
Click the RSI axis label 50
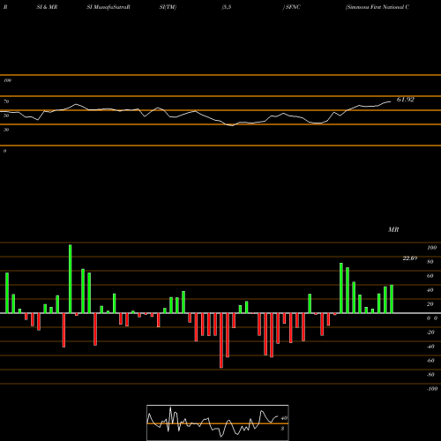(6, 116)
